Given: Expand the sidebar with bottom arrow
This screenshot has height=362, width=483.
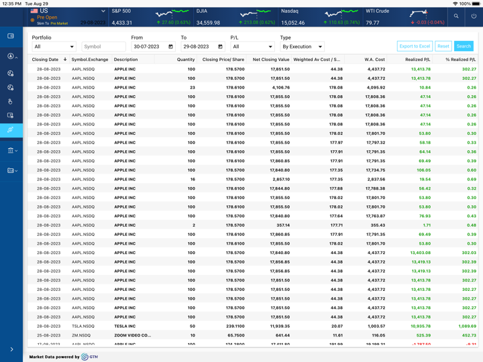Looking at the screenshot, I should (x=11, y=349).
